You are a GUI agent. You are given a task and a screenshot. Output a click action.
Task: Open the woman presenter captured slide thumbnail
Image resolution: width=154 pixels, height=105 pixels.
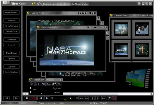(142, 50)
